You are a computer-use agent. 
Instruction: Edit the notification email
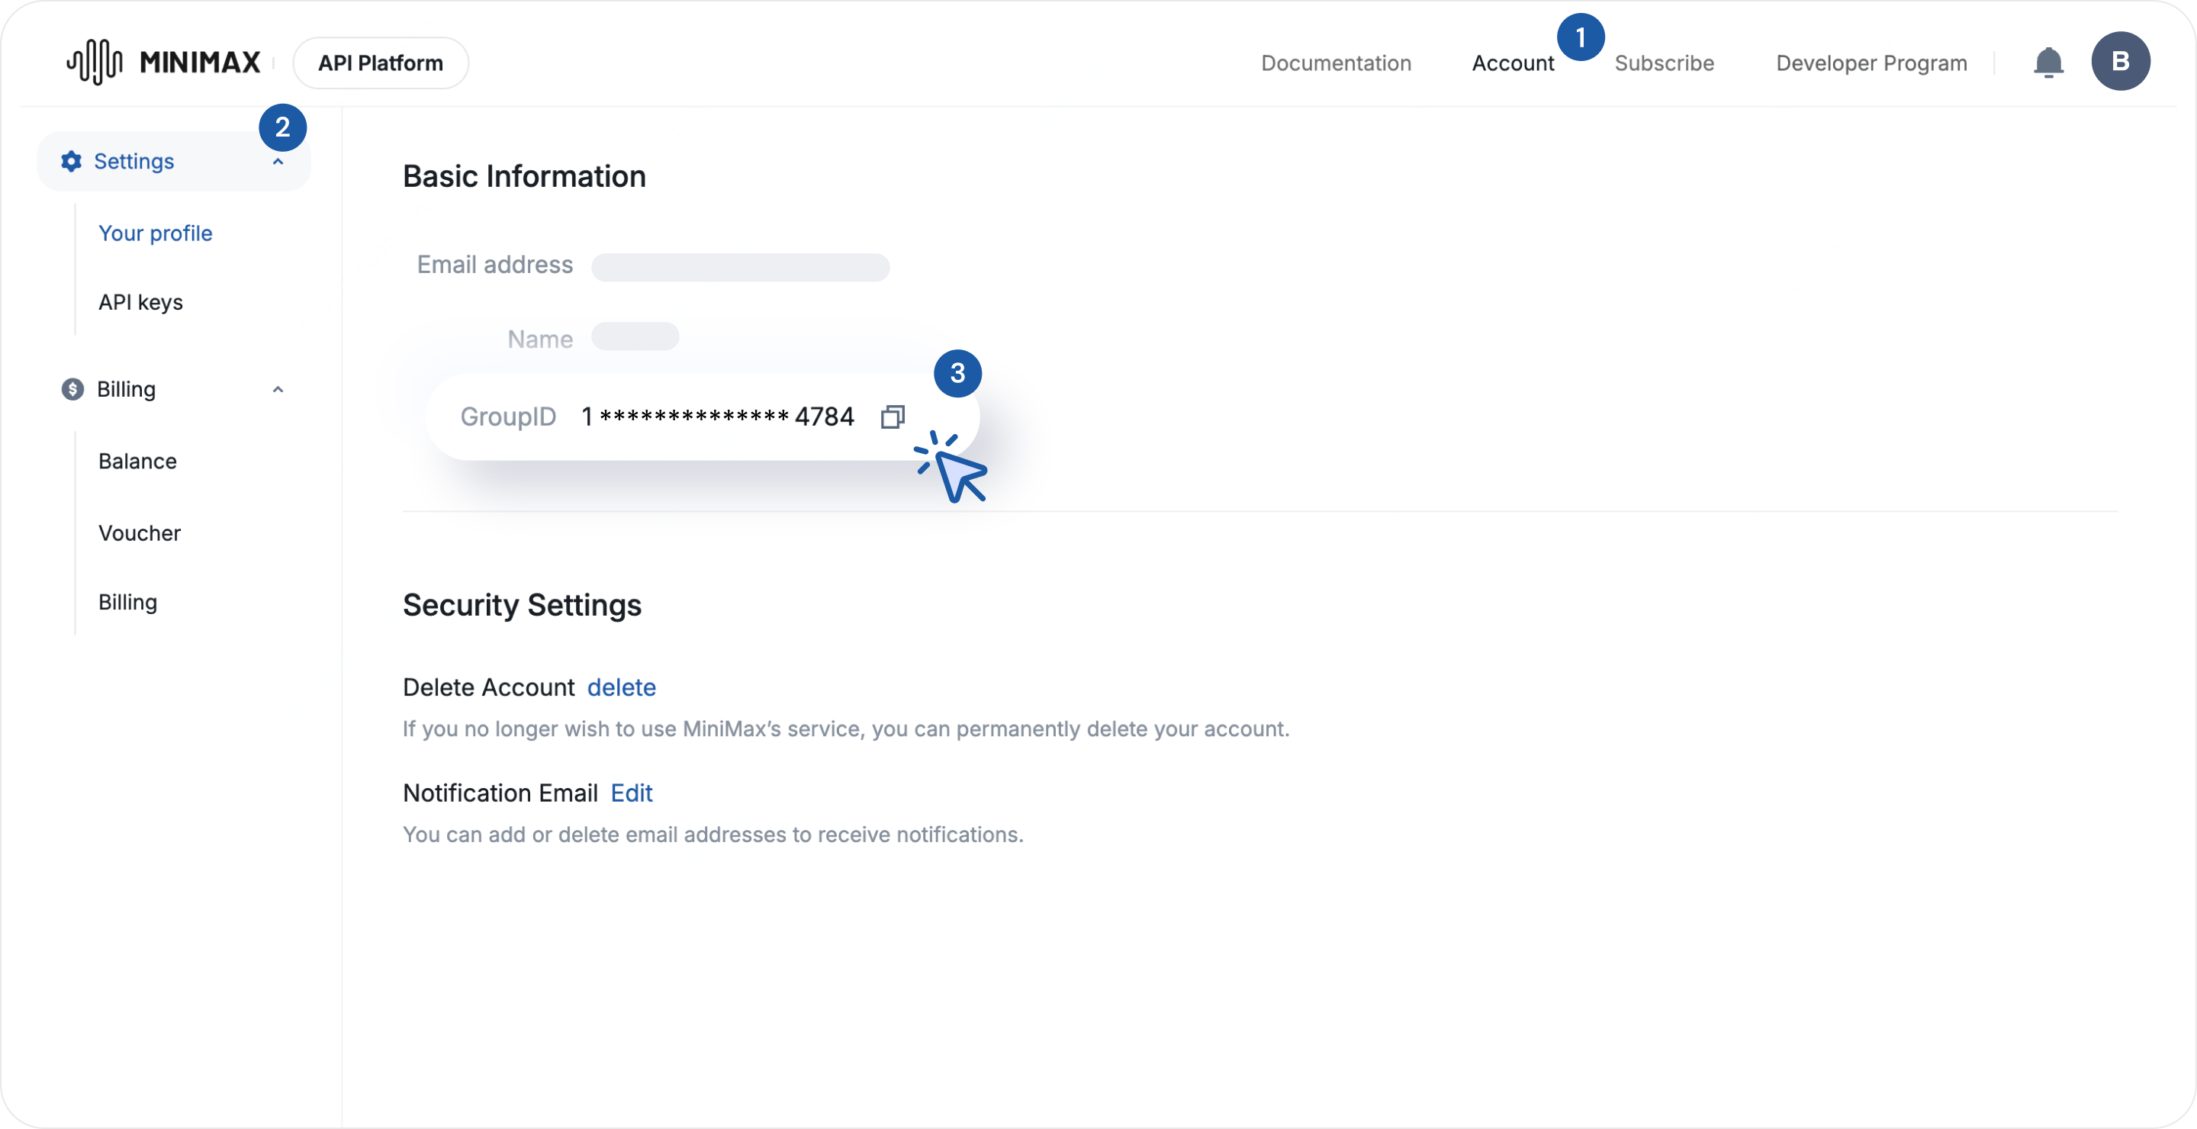[x=631, y=793]
